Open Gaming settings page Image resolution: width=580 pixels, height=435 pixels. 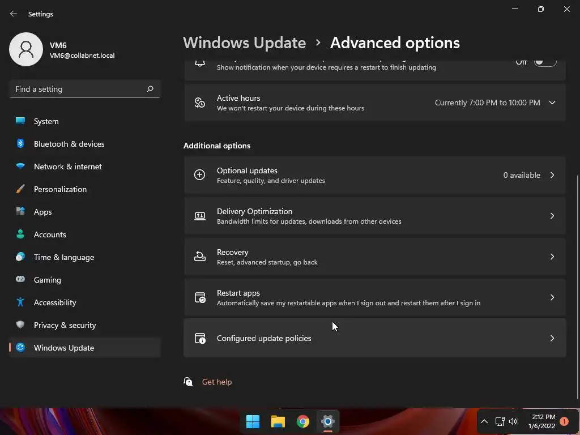(85, 280)
